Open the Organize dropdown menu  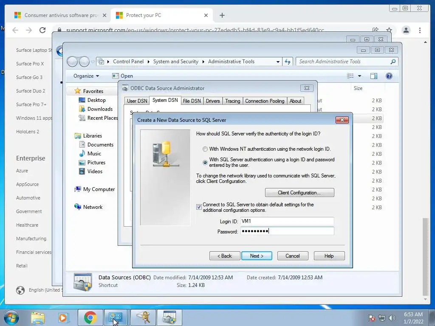[86, 76]
